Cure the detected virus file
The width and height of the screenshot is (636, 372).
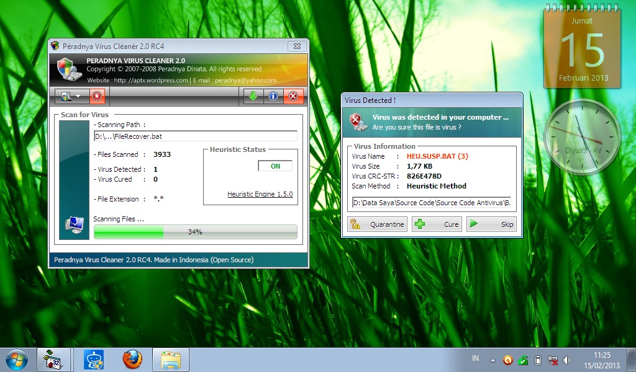[x=437, y=224]
